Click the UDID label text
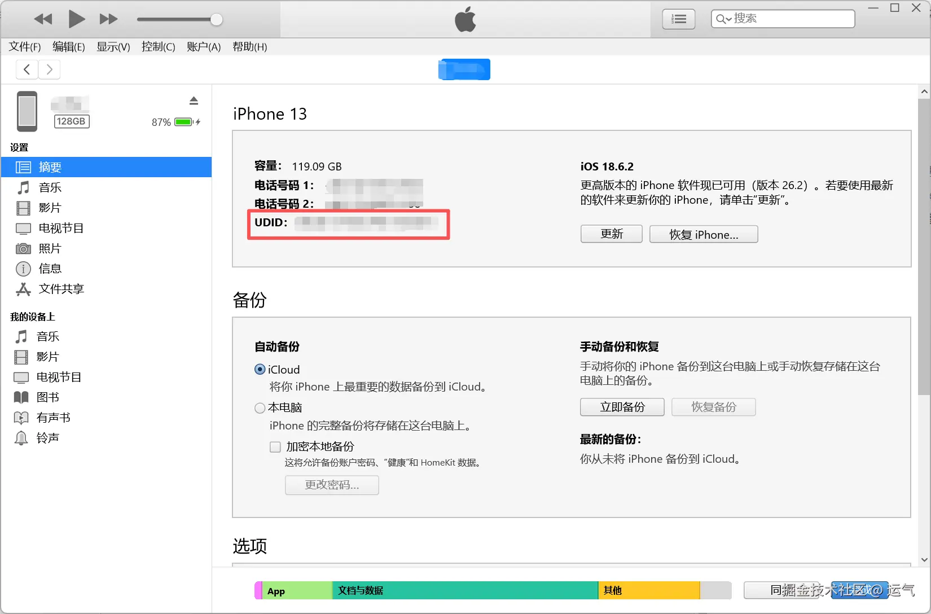Image resolution: width=931 pixels, height=614 pixels. [271, 222]
